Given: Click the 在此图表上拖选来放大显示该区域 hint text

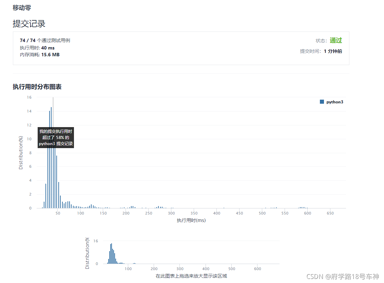Looking at the screenshot, I should 191,276.
